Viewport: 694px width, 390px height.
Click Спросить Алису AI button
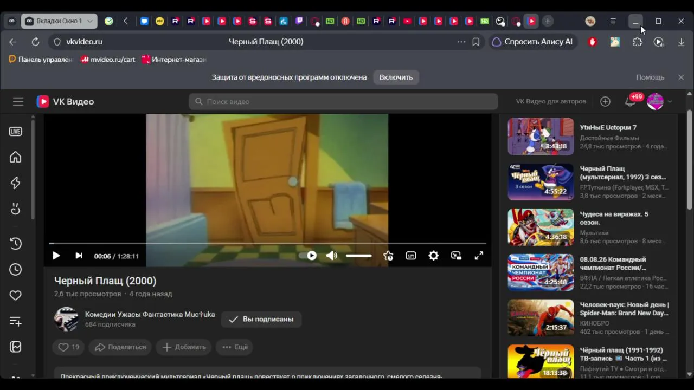[532, 42]
